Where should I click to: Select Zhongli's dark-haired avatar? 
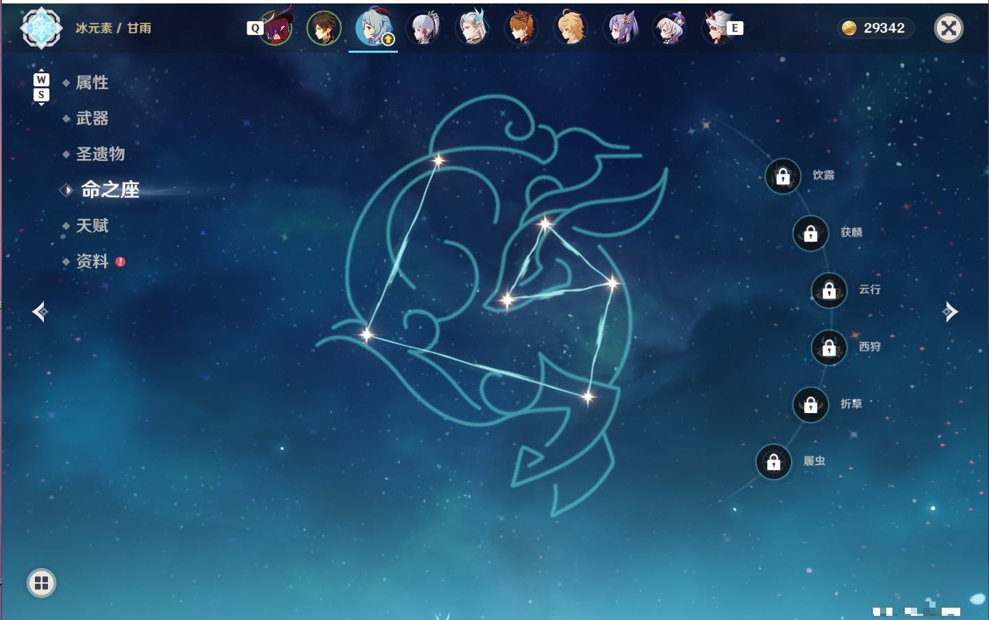(x=324, y=28)
